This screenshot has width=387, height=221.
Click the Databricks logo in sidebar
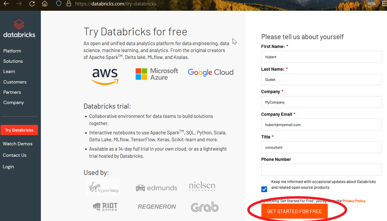click(x=19, y=29)
